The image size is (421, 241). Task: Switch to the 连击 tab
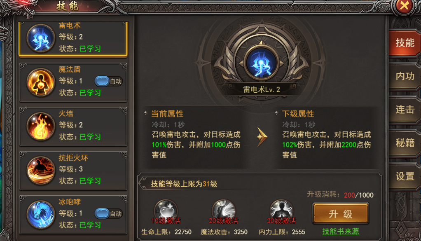(405, 110)
